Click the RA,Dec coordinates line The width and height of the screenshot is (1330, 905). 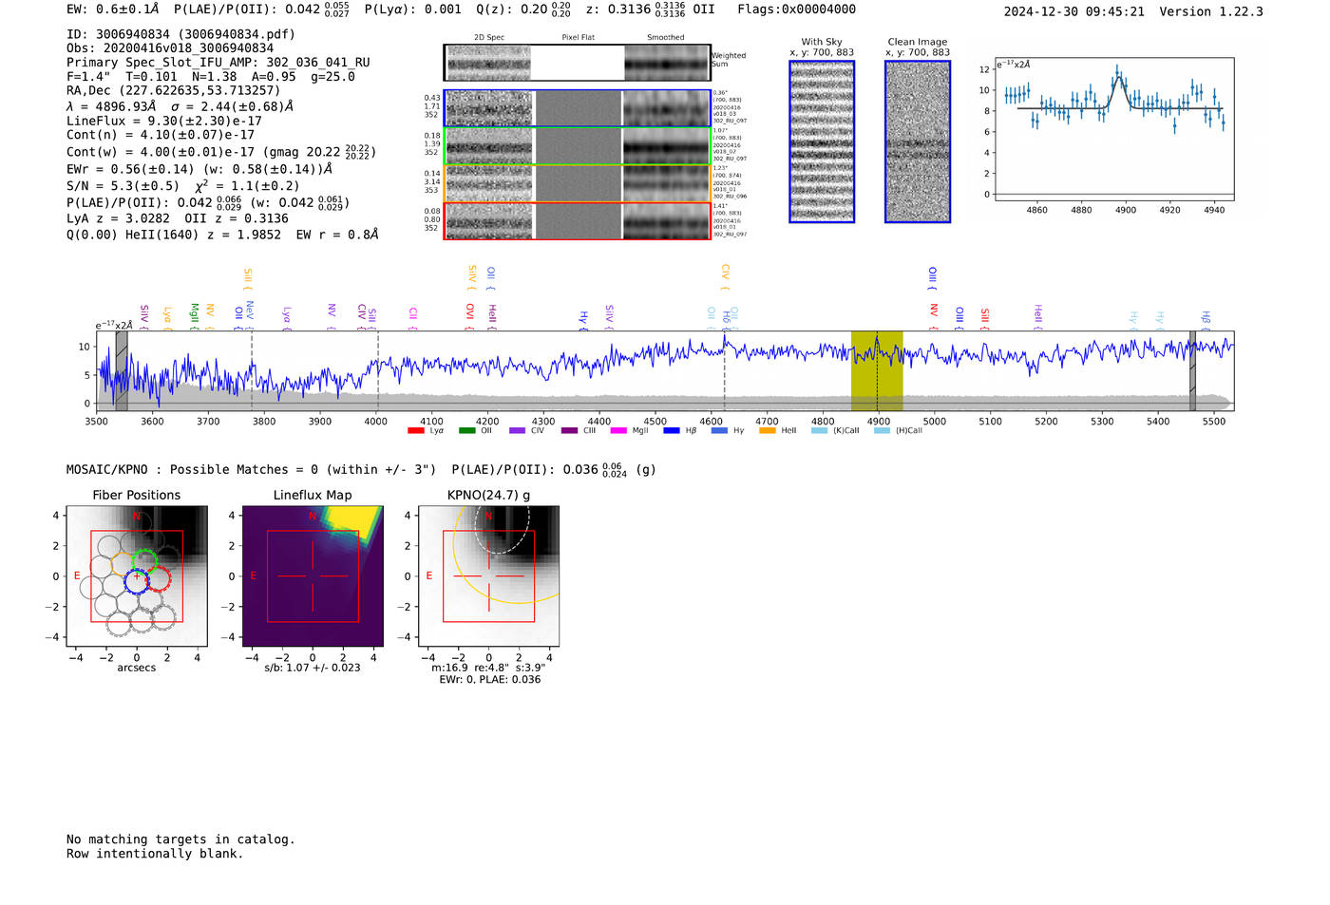(x=173, y=91)
